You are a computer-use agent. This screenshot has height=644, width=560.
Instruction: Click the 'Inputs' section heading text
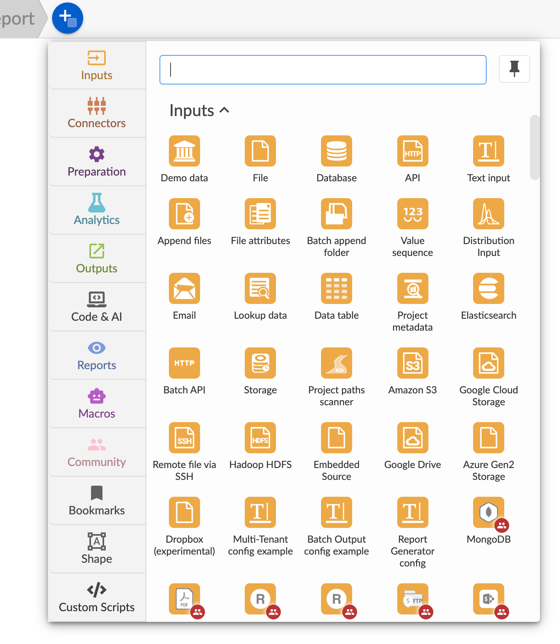tap(192, 111)
